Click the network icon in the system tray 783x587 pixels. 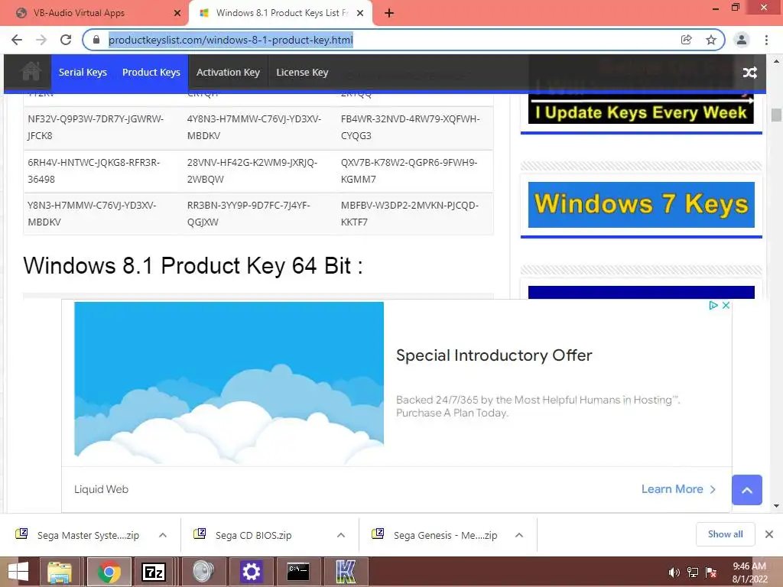pyautogui.click(x=693, y=572)
